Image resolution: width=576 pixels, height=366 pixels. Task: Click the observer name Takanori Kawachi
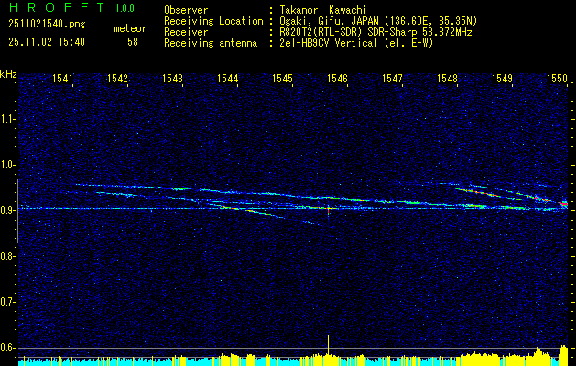[x=323, y=10]
